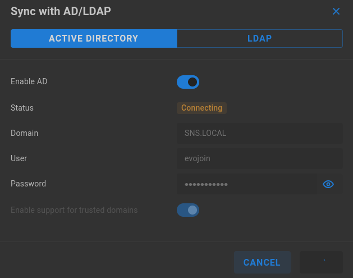Click into the masked Password field

(x=247, y=184)
